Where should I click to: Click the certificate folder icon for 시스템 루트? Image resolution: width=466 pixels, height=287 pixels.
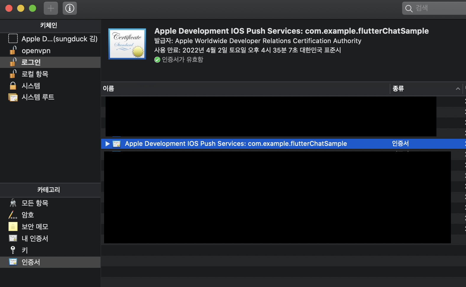point(13,97)
